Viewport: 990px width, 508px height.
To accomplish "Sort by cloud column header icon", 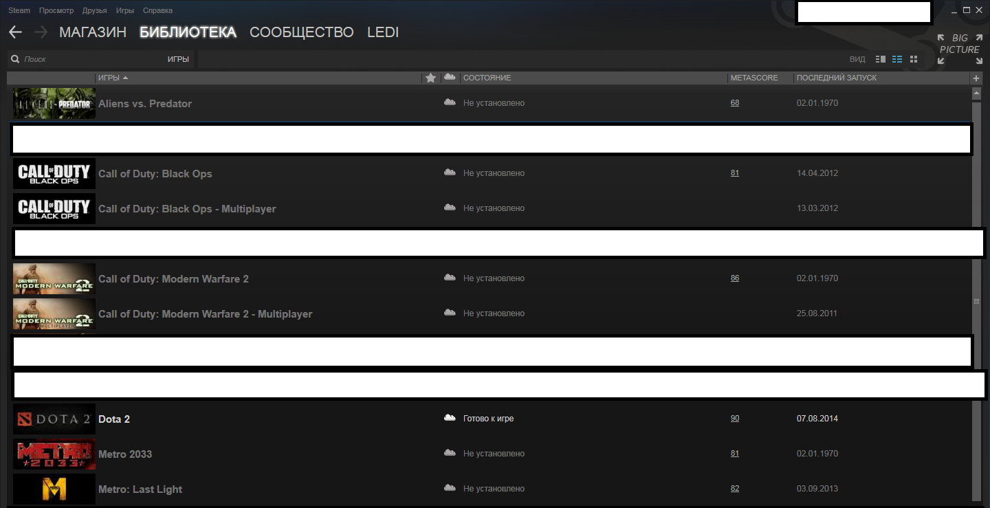I will click(x=450, y=77).
